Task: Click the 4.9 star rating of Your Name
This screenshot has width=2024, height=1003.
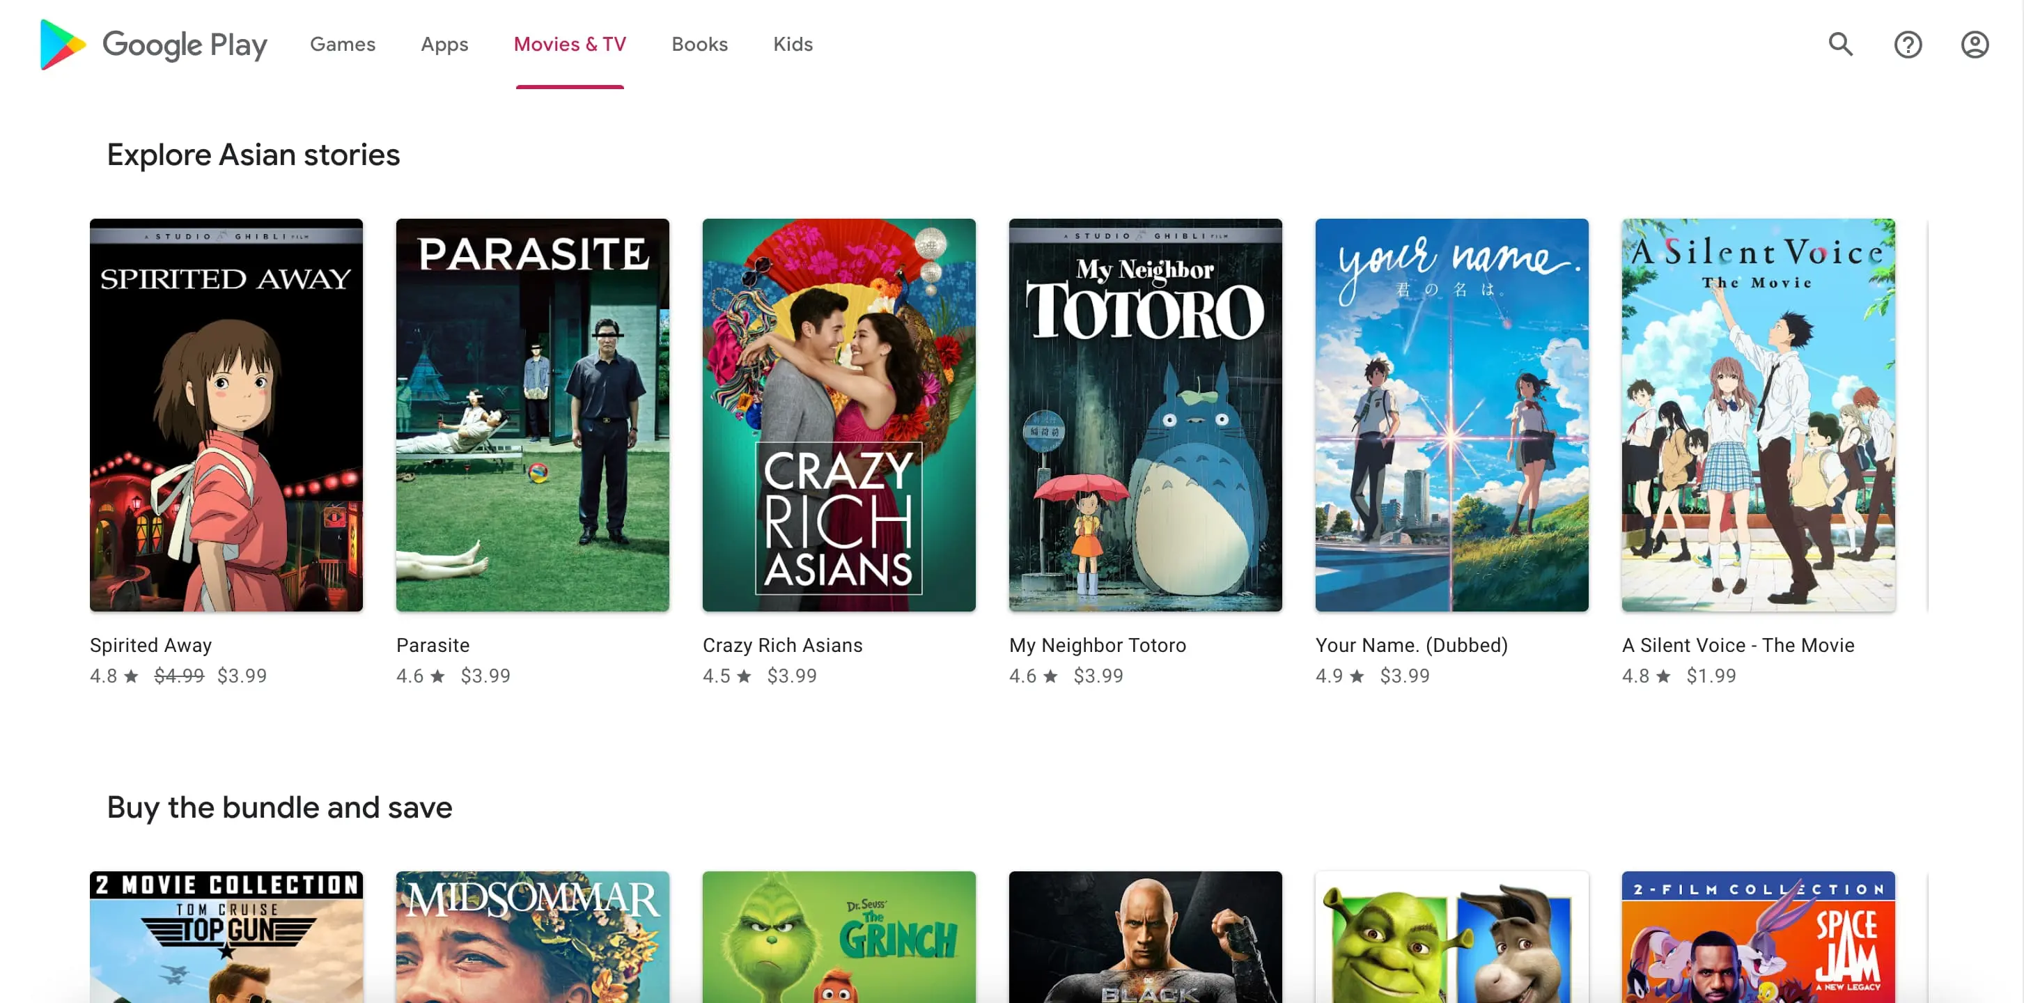Action: tap(1339, 676)
